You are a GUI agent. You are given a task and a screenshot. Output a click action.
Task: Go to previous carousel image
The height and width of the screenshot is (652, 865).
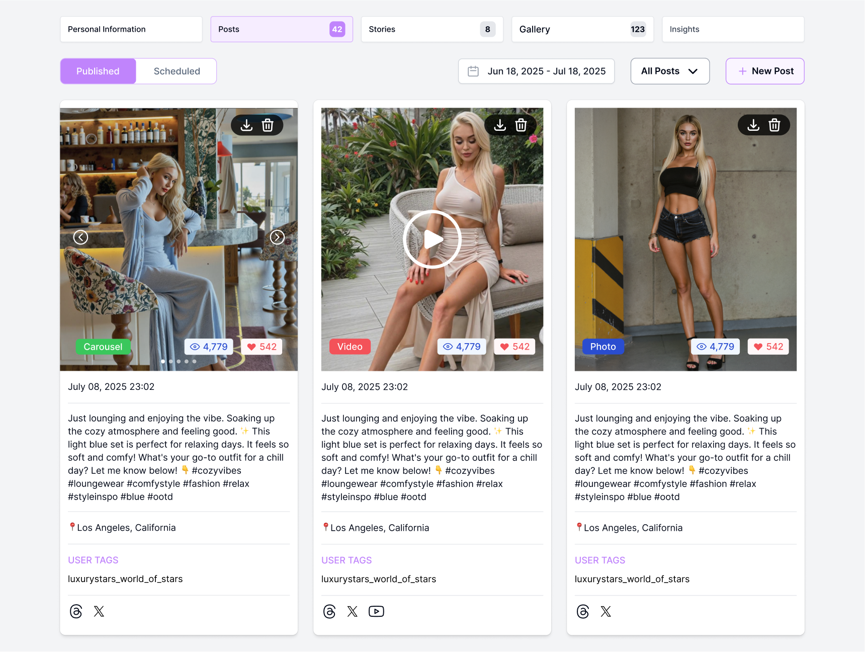tap(80, 237)
